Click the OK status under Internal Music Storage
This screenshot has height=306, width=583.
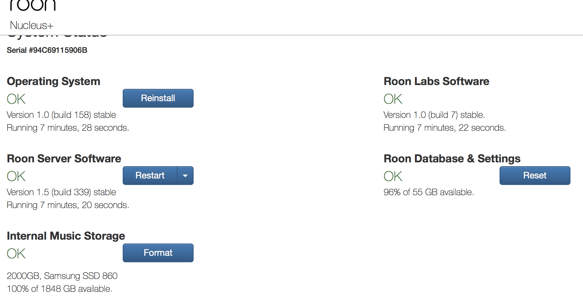click(16, 253)
